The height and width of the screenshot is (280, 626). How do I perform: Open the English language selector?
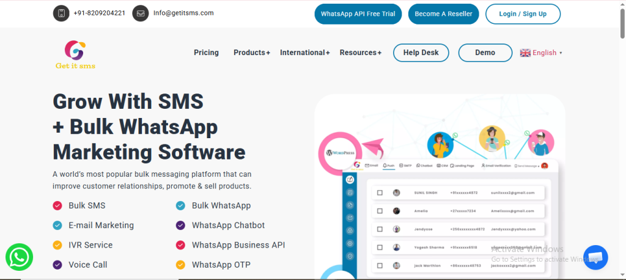coord(545,53)
